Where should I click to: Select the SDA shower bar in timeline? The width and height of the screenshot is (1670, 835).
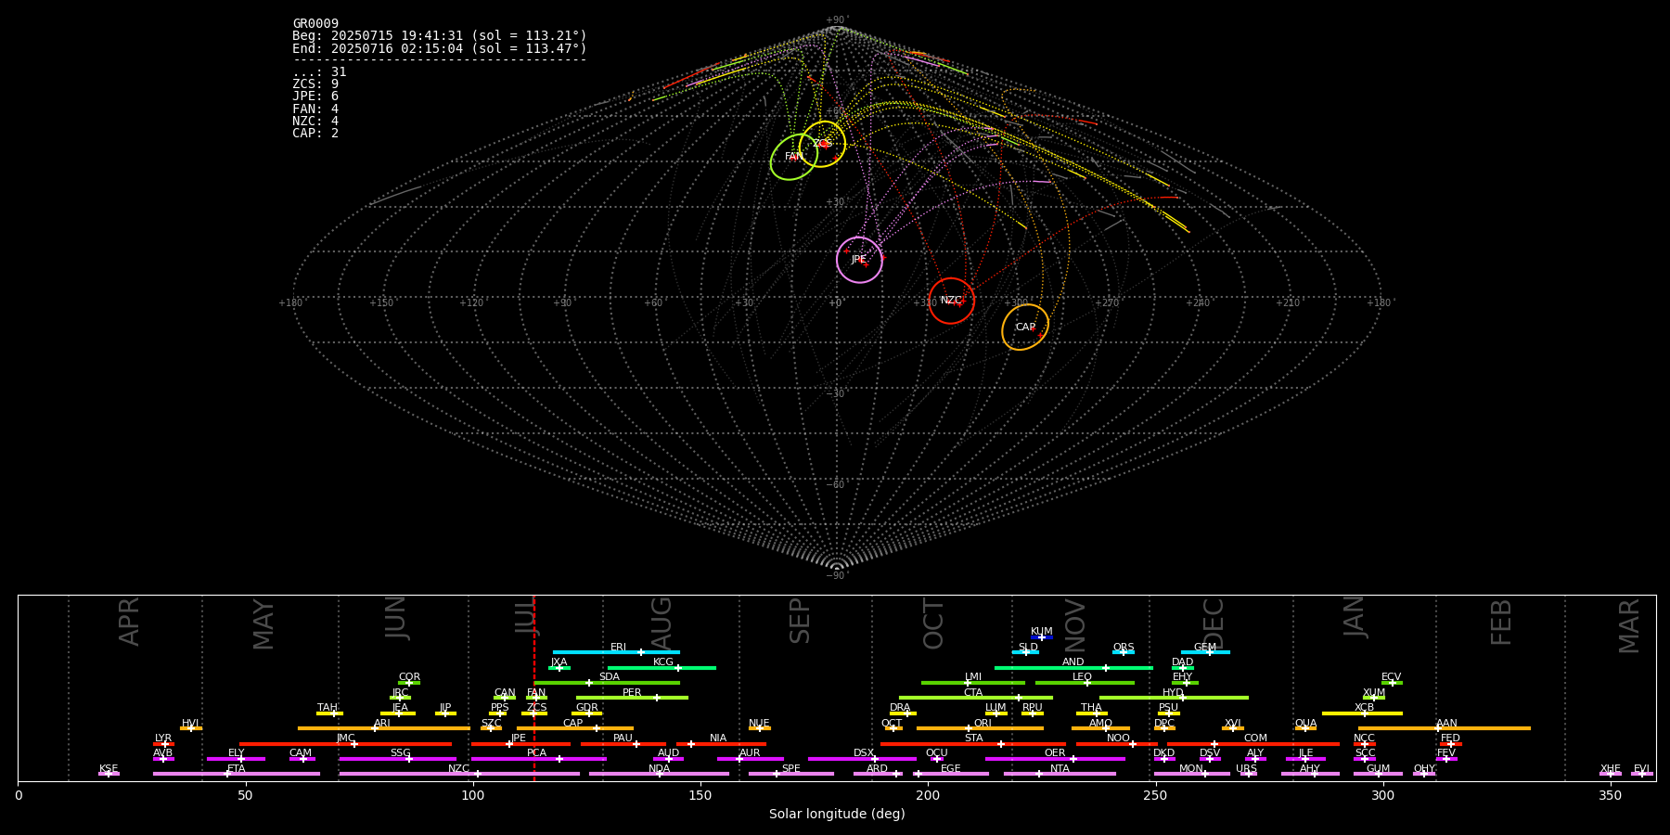click(x=607, y=683)
